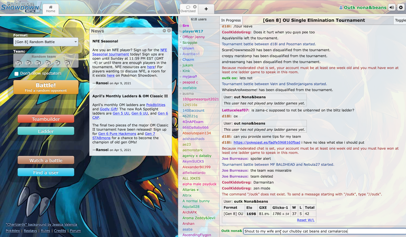Open the pokepast.es team link in chat
This screenshot has width=406, height=237.
tap(267, 143)
